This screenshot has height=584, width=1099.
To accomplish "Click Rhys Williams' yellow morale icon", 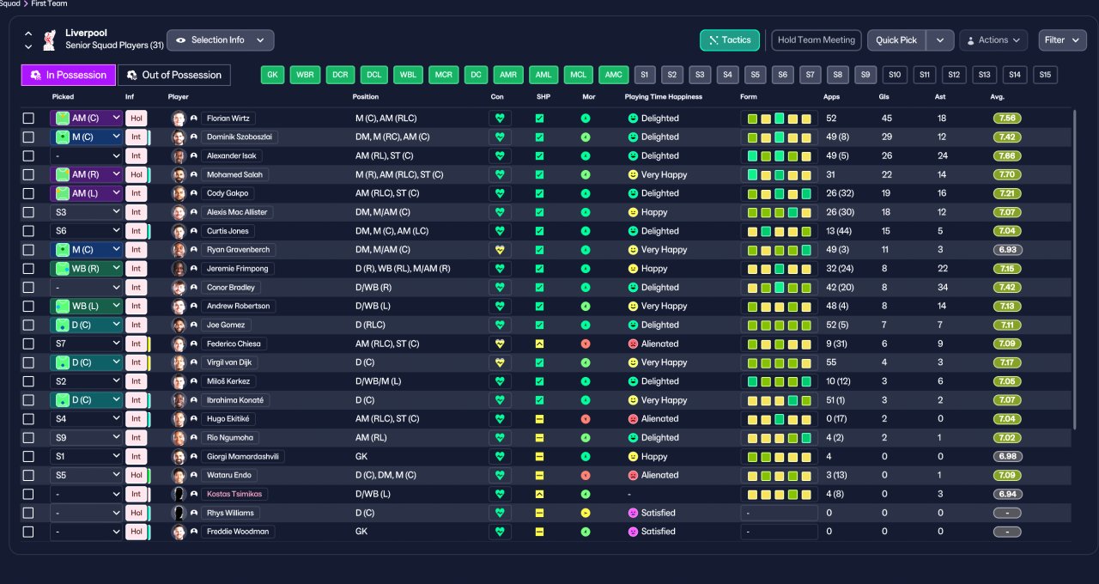I will [586, 513].
